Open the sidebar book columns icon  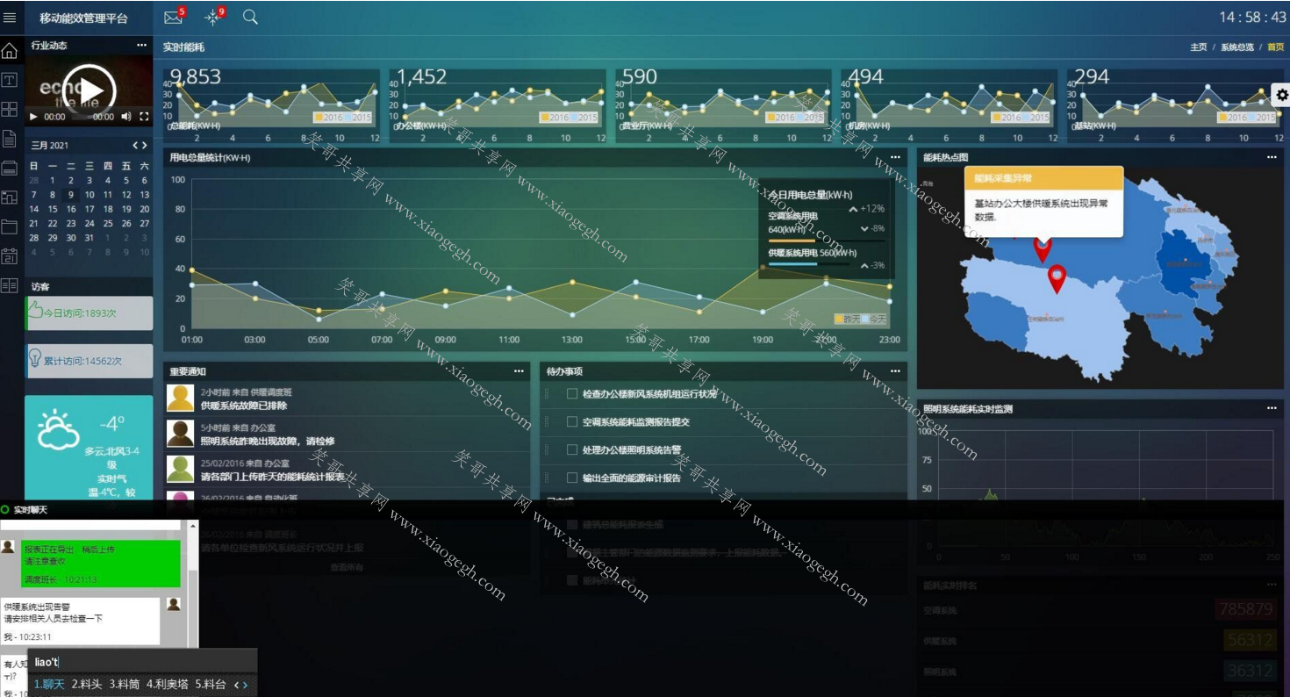[x=10, y=285]
